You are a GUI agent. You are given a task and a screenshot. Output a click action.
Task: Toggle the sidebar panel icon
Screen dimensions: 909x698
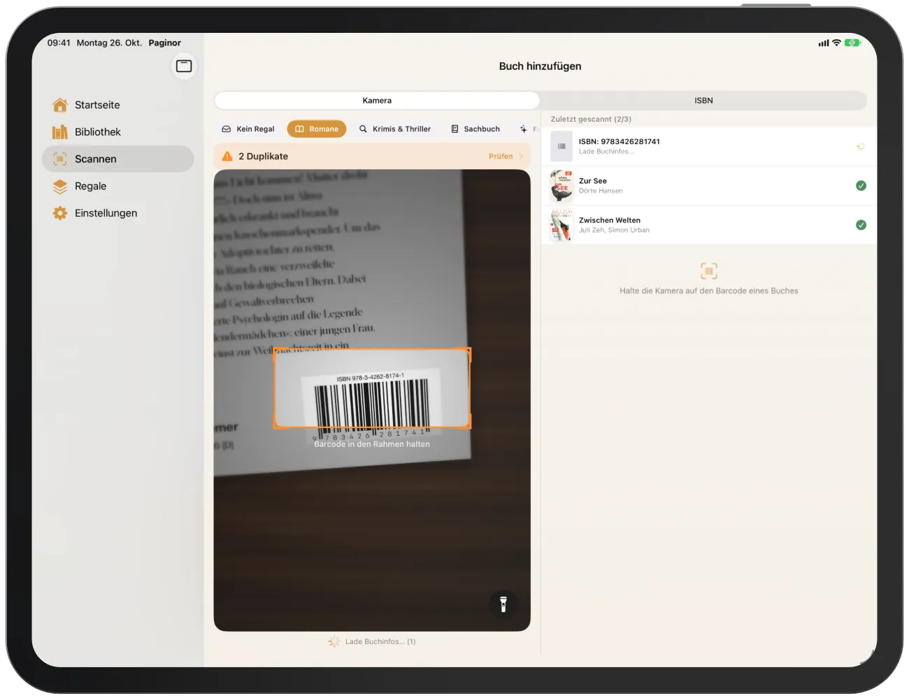(184, 66)
